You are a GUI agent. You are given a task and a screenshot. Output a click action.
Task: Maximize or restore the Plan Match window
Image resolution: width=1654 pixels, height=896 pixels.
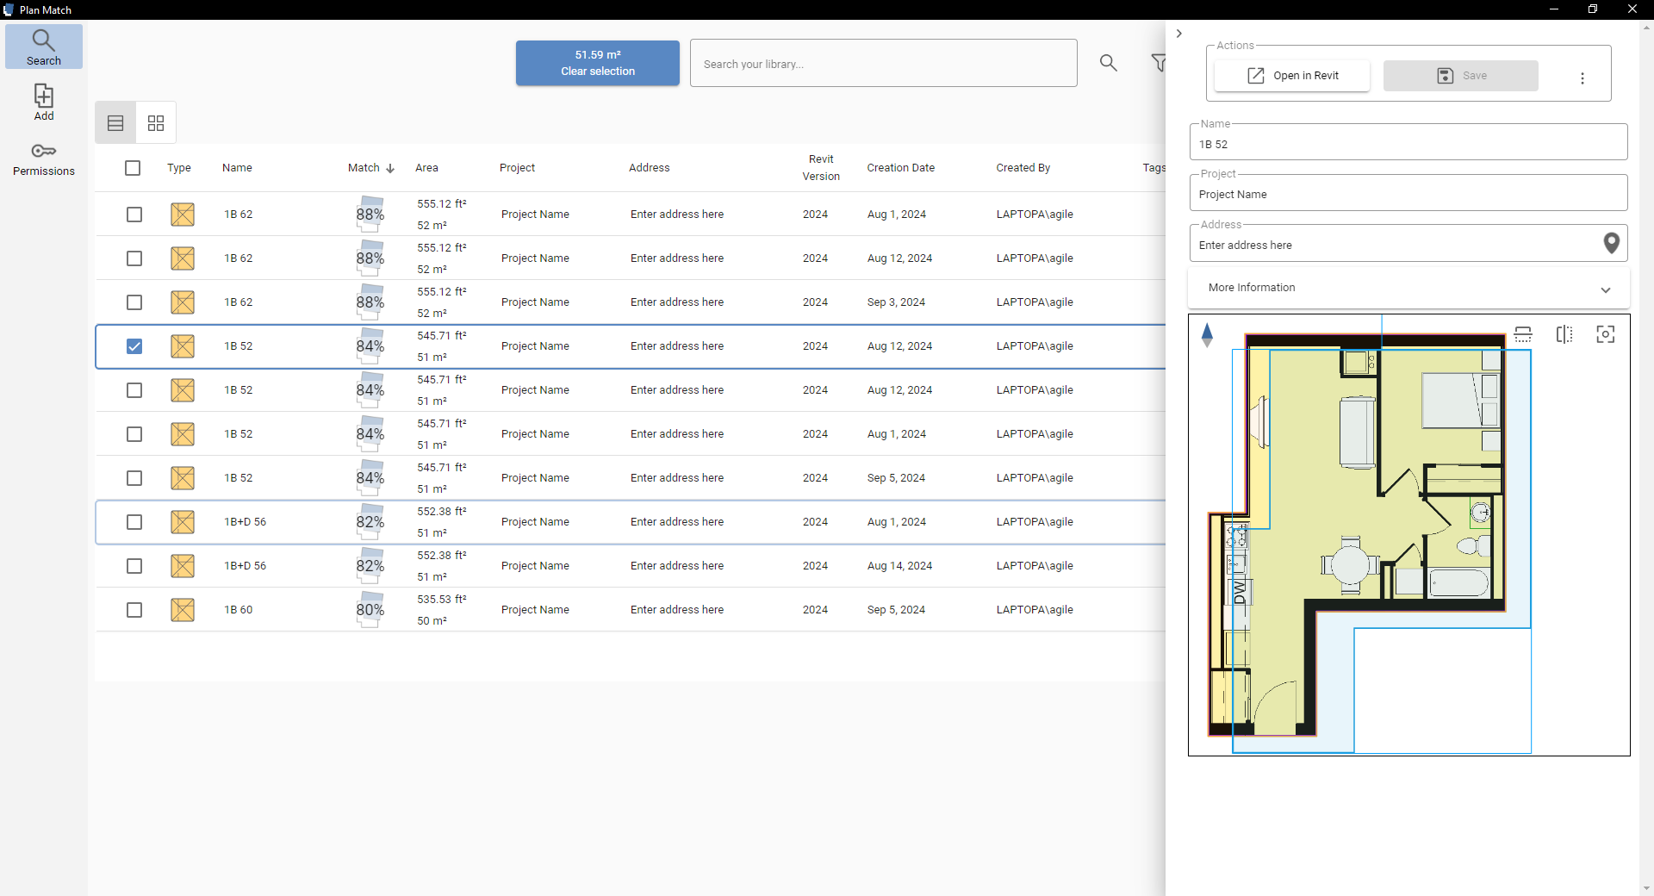[x=1593, y=9]
